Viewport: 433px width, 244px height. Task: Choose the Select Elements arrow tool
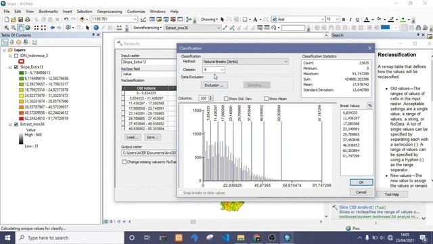point(87,28)
